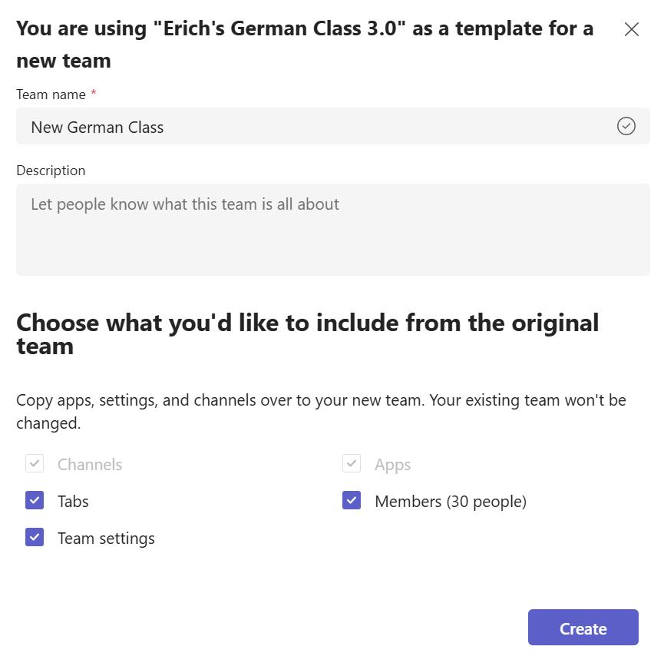Click the Members (30 people) label
Image resolution: width=664 pixels, height=653 pixels.
tap(451, 501)
